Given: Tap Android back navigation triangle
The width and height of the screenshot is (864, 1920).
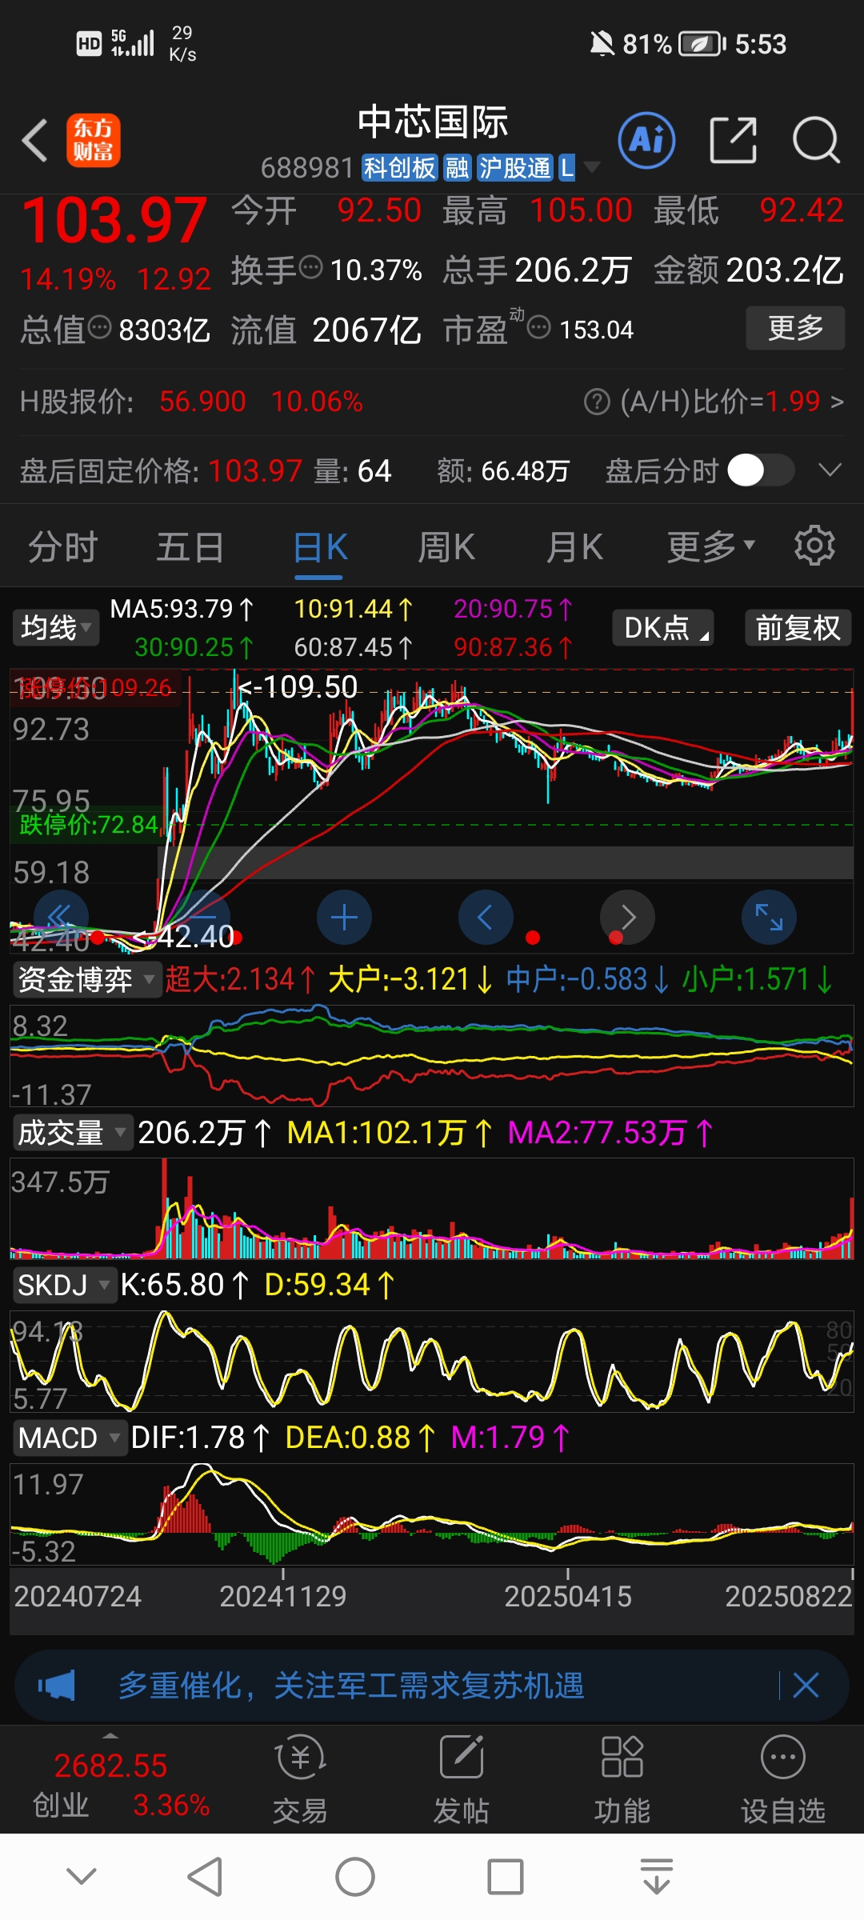Looking at the screenshot, I should [205, 1877].
